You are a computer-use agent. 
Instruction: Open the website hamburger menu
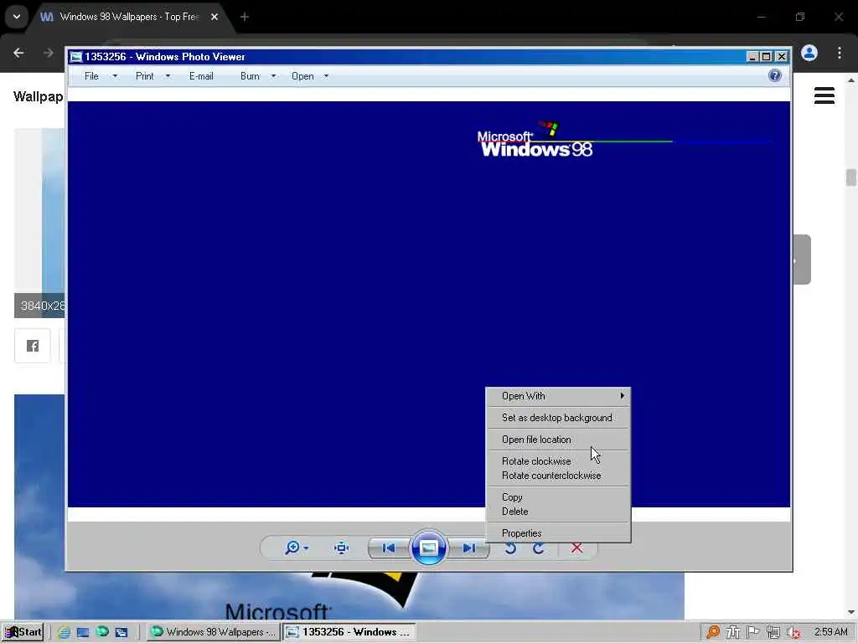(824, 95)
